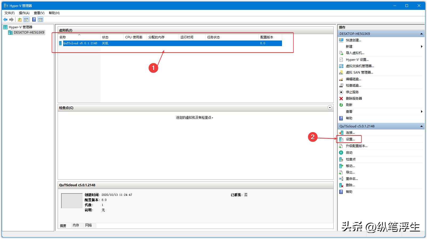
Task: Collapse the QuTScloud c5.0.1.2148 Actions pane section
Action: [421, 126]
